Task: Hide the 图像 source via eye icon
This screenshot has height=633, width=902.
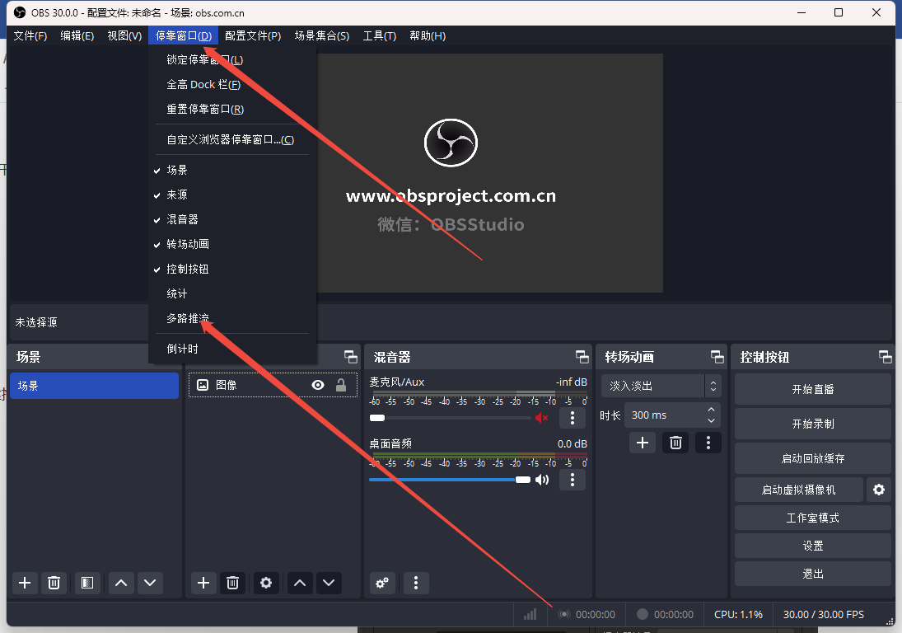Action: point(318,385)
